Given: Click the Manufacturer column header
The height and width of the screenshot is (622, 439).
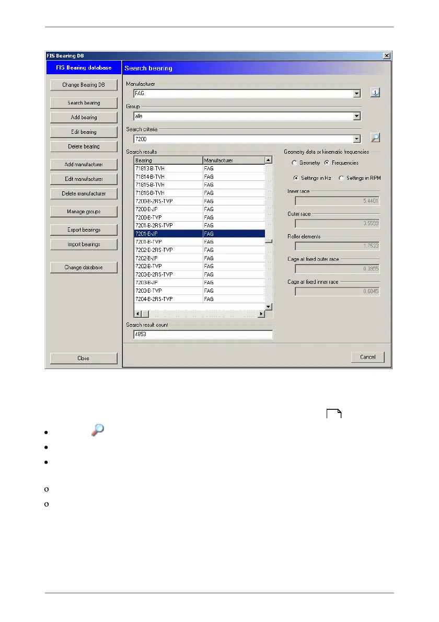Looking at the screenshot, I should [234, 160].
